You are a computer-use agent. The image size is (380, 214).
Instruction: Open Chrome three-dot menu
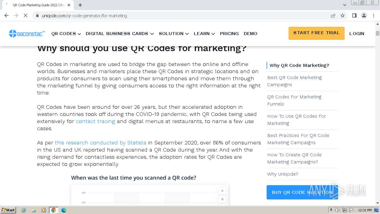coord(373,15)
